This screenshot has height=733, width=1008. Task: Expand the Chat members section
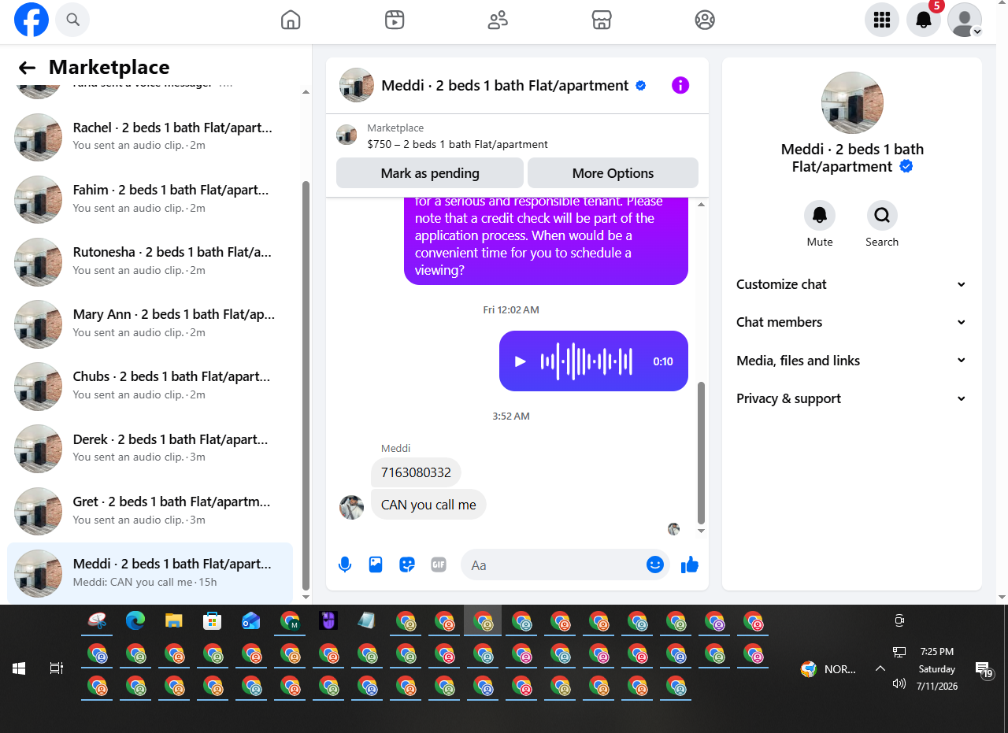[851, 322]
